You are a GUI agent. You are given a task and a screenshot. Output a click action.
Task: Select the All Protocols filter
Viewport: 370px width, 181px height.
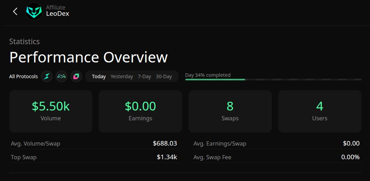pos(23,76)
